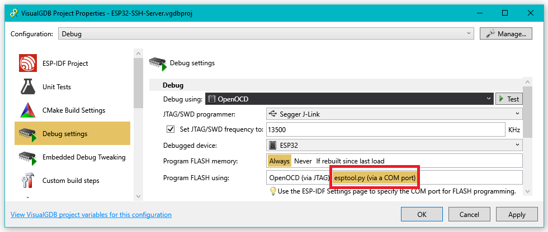
Task: Choose OpenOCD (via JTAG) flashing option
Action: 299,177
